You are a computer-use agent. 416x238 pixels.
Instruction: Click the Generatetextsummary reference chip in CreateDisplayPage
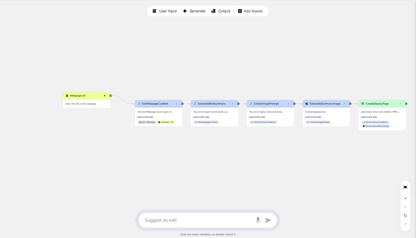pos(375,122)
